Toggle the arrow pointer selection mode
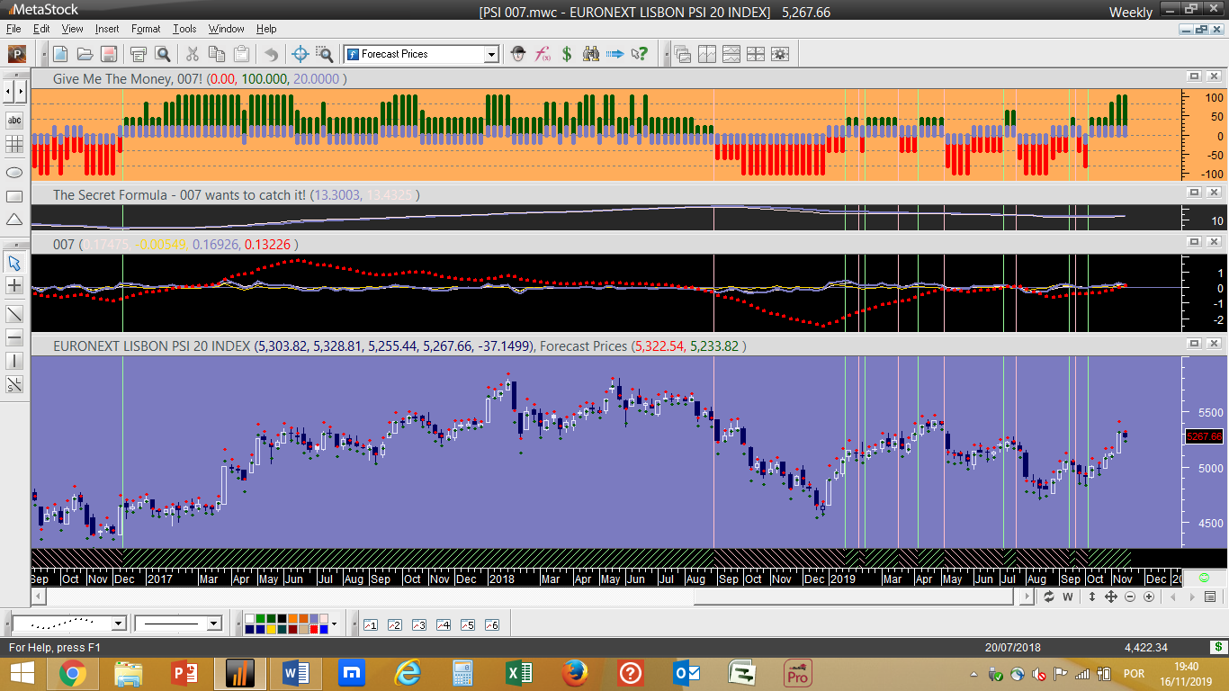Viewport: 1229px width, 691px height. [x=14, y=263]
